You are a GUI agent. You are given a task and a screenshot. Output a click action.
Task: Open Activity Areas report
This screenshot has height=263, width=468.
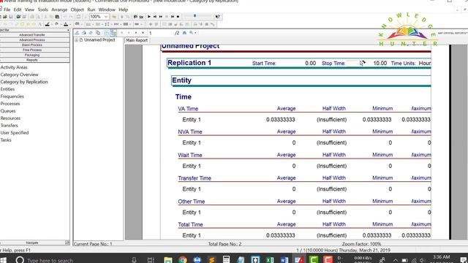[14, 67]
